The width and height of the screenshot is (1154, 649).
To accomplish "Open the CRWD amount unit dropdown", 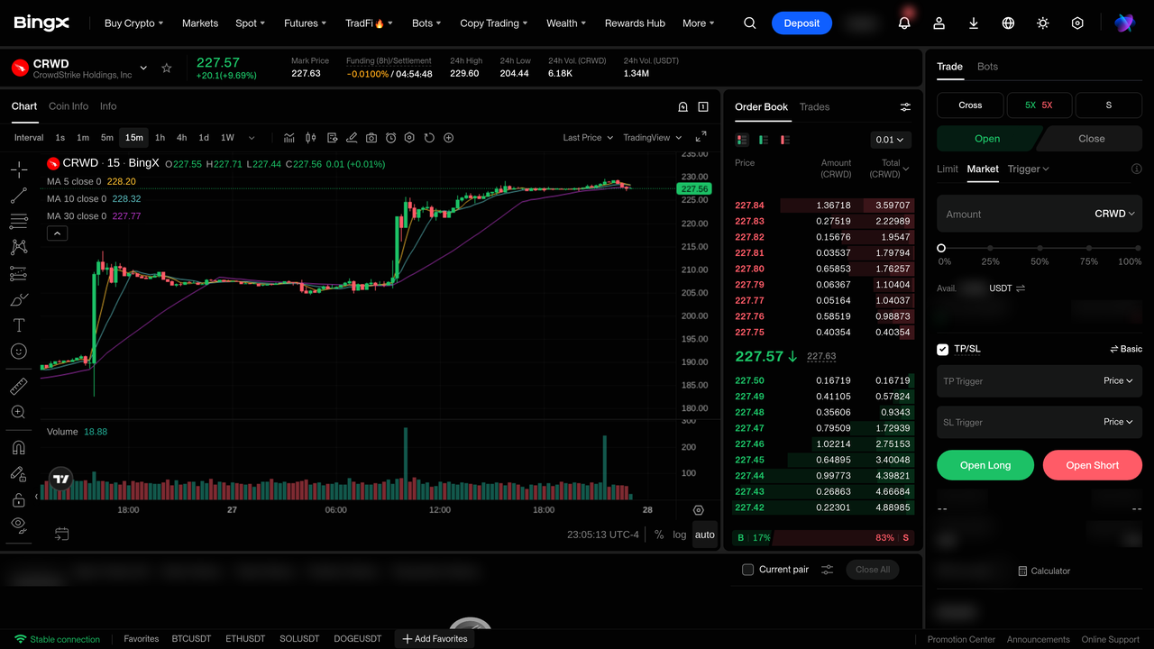I will pyautogui.click(x=1114, y=214).
